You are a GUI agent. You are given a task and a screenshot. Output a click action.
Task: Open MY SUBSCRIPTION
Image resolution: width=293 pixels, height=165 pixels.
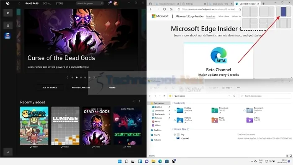pos(81,88)
